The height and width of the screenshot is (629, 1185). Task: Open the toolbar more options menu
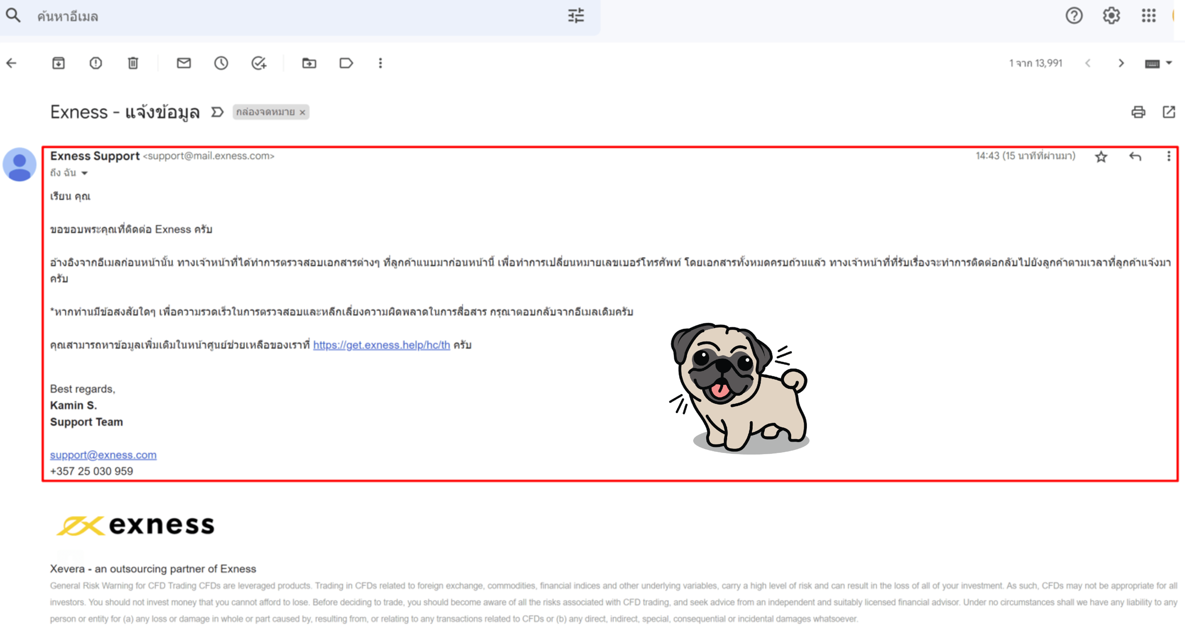380,63
